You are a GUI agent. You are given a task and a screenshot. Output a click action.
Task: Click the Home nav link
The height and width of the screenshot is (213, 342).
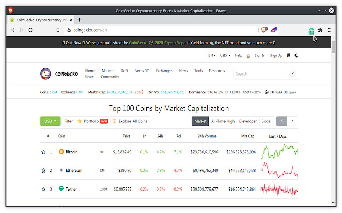pos(90,71)
